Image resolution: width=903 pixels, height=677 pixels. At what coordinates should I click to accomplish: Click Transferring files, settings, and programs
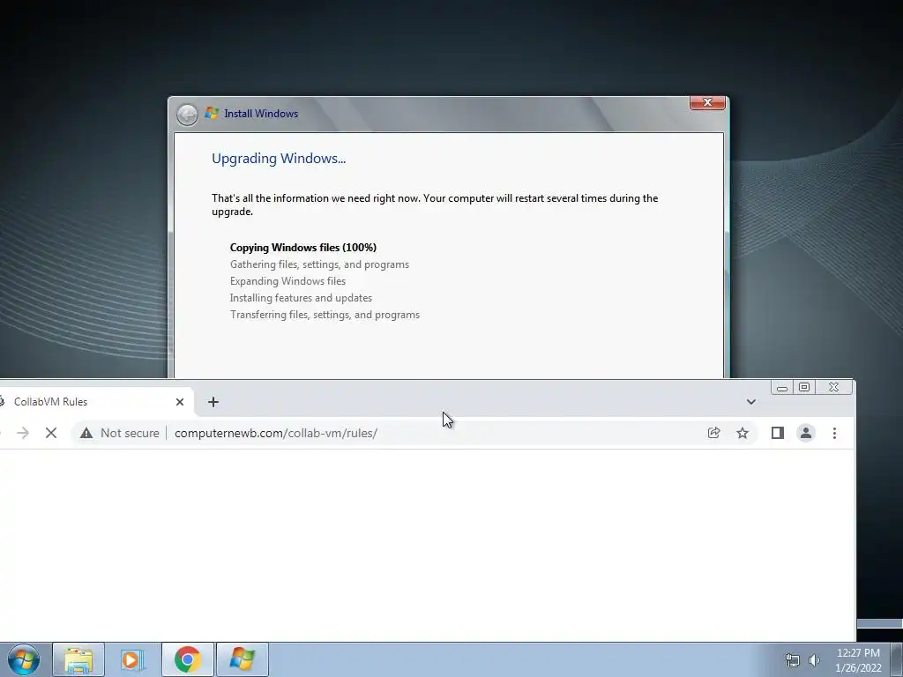point(325,315)
